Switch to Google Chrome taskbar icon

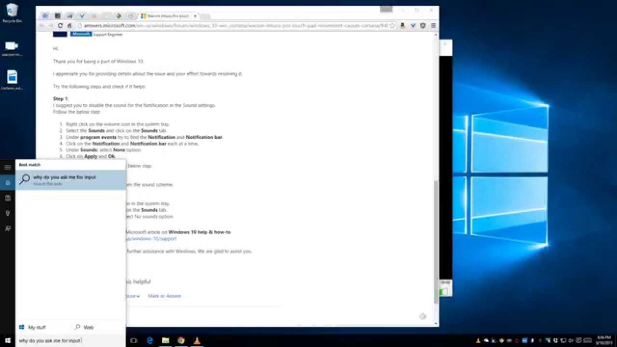coord(181,341)
